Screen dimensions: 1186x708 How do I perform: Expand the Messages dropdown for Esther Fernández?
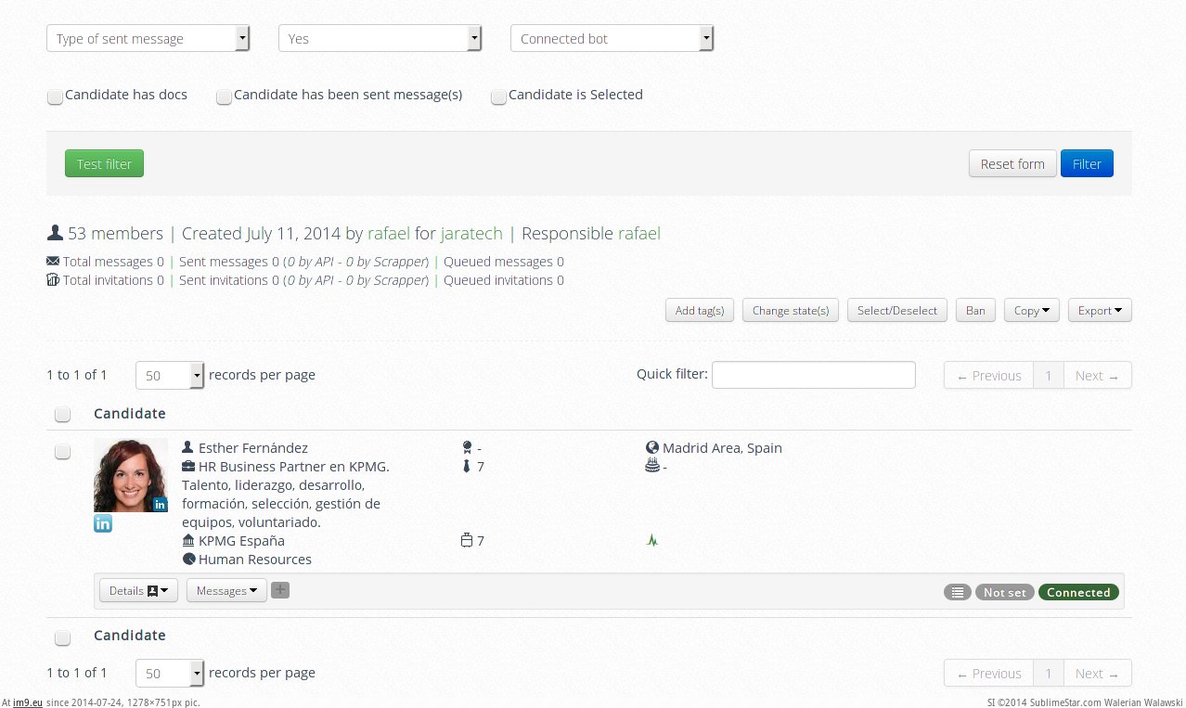226,590
